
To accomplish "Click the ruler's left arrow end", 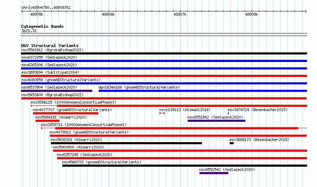I will [22, 11].
